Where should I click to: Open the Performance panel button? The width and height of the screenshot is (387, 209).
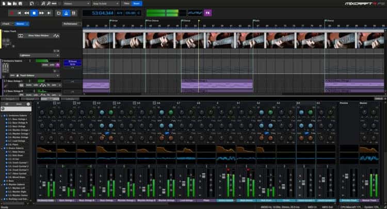point(72,24)
